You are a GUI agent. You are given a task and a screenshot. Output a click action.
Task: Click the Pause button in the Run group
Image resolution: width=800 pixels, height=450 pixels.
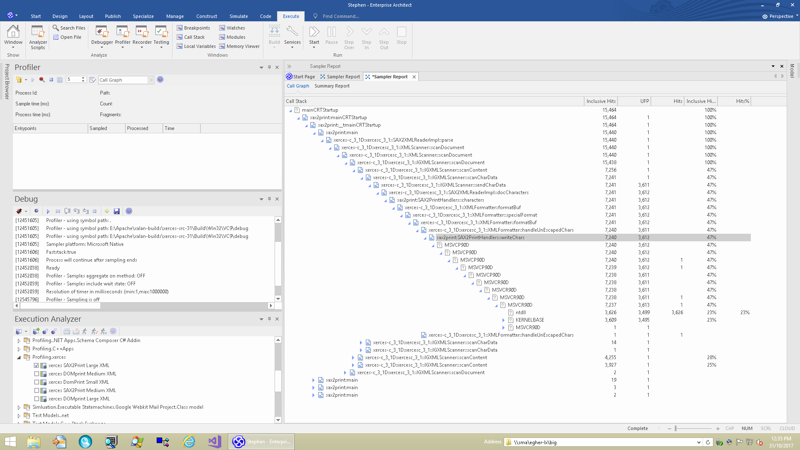click(331, 36)
